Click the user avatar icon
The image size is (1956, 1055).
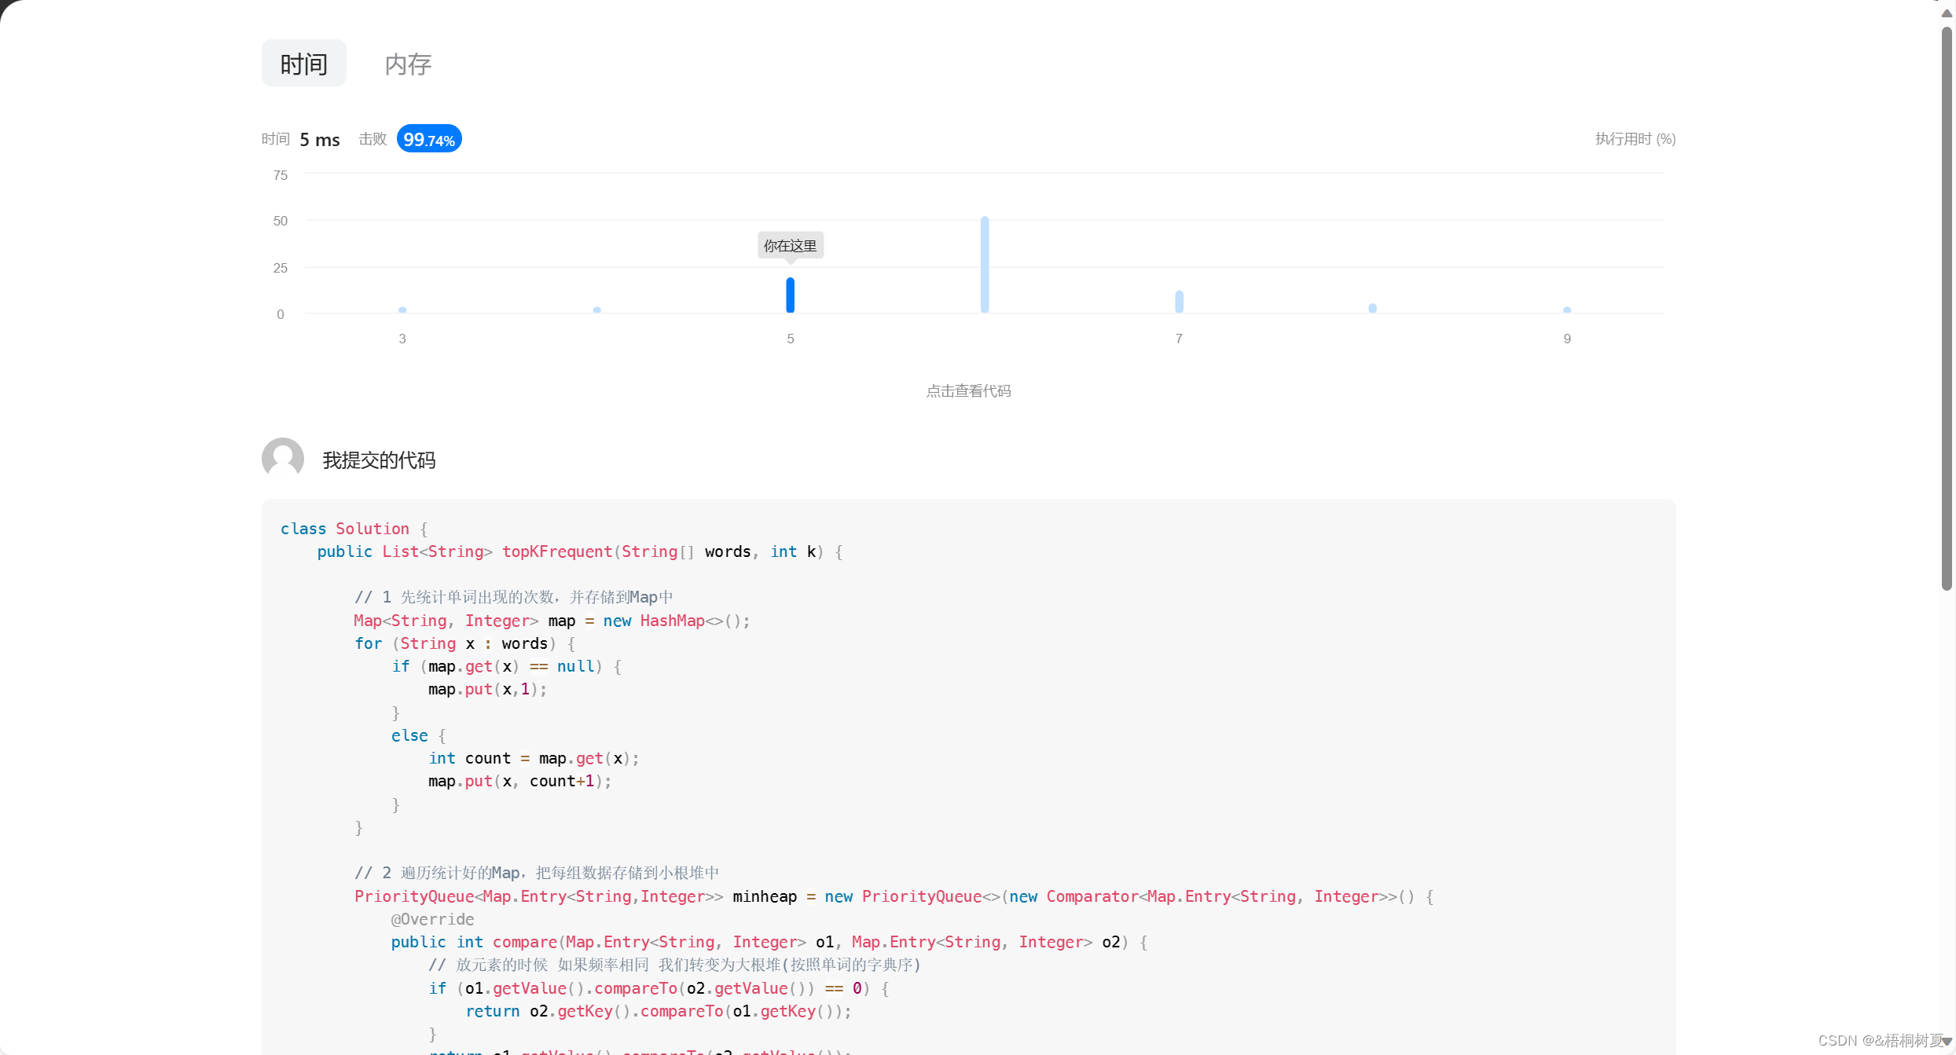point(283,459)
